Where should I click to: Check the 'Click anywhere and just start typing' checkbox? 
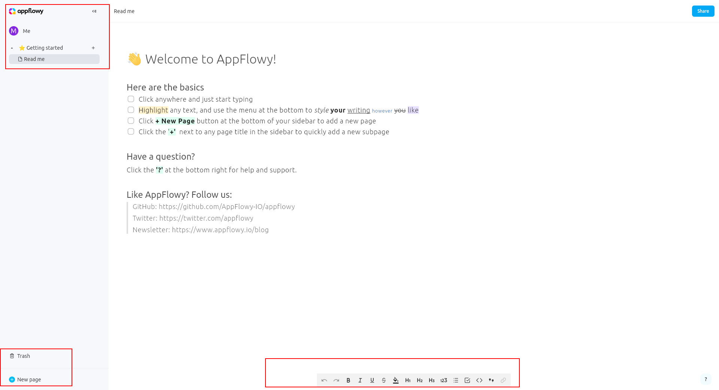pos(131,99)
